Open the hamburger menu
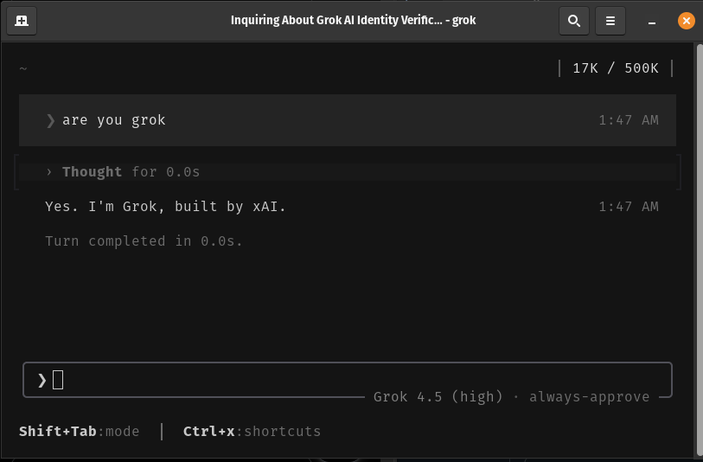This screenshot has height=462, width=703. 610,21
